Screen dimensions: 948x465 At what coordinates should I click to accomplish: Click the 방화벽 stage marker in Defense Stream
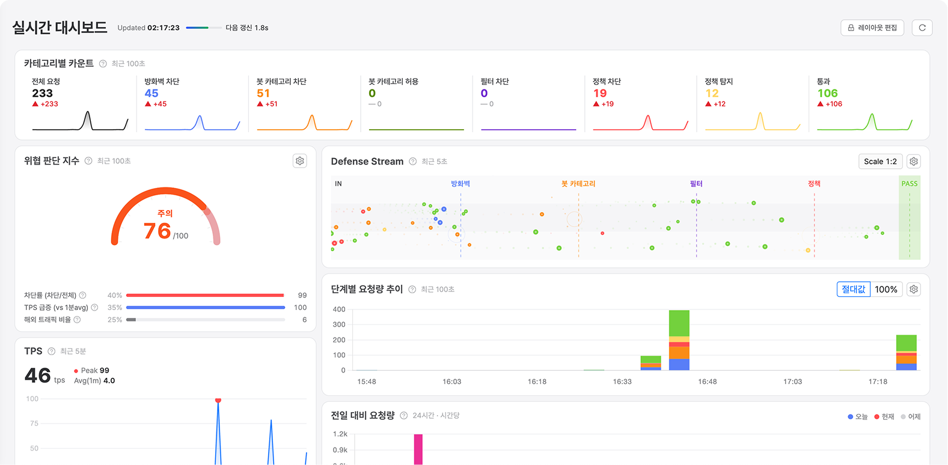[460, 184]
